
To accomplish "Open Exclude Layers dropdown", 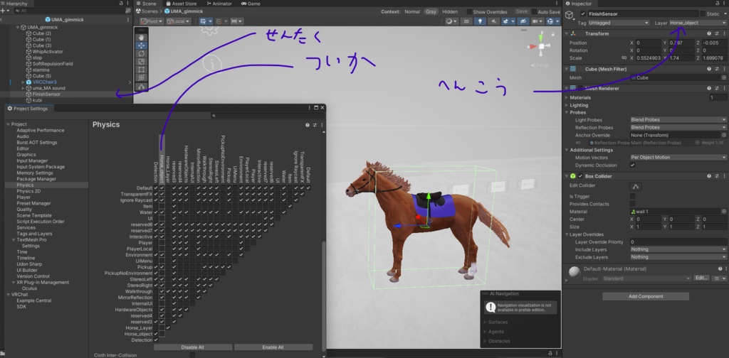I will click(678, 256).
